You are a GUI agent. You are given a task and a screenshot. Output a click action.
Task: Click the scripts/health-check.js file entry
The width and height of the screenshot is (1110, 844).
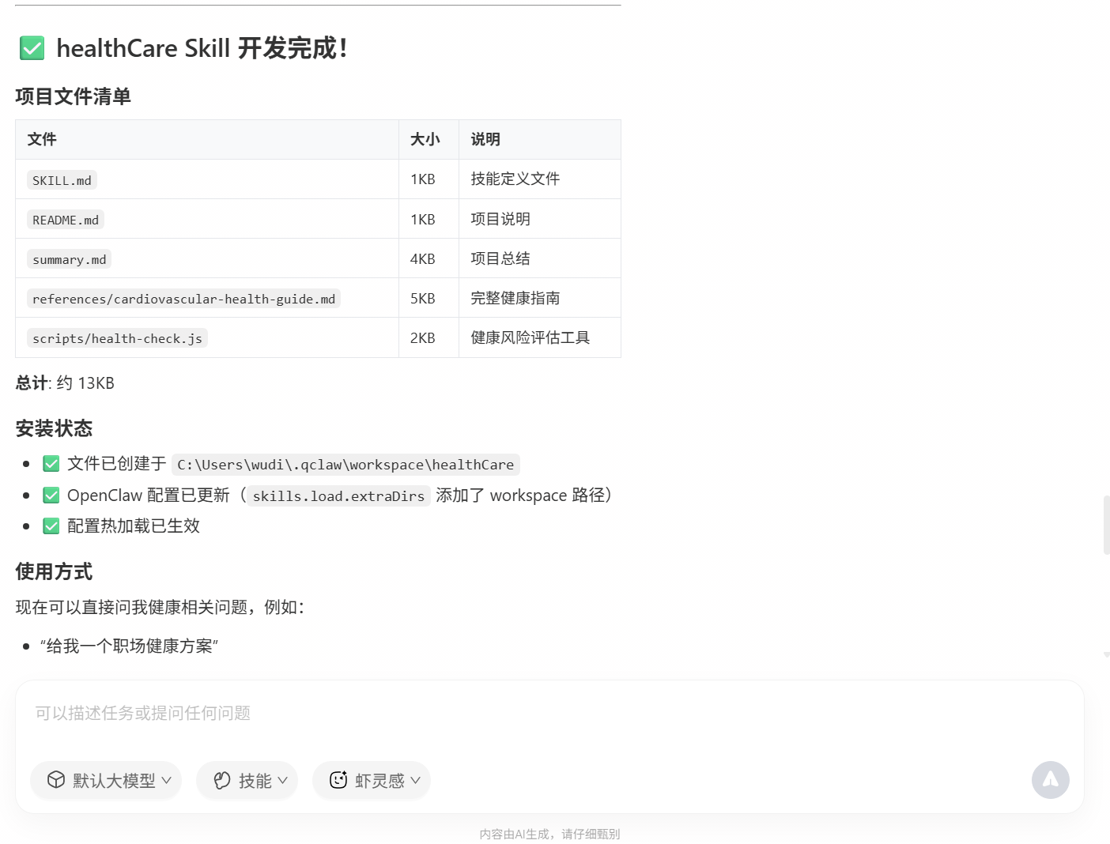click(x=116, y=337)
